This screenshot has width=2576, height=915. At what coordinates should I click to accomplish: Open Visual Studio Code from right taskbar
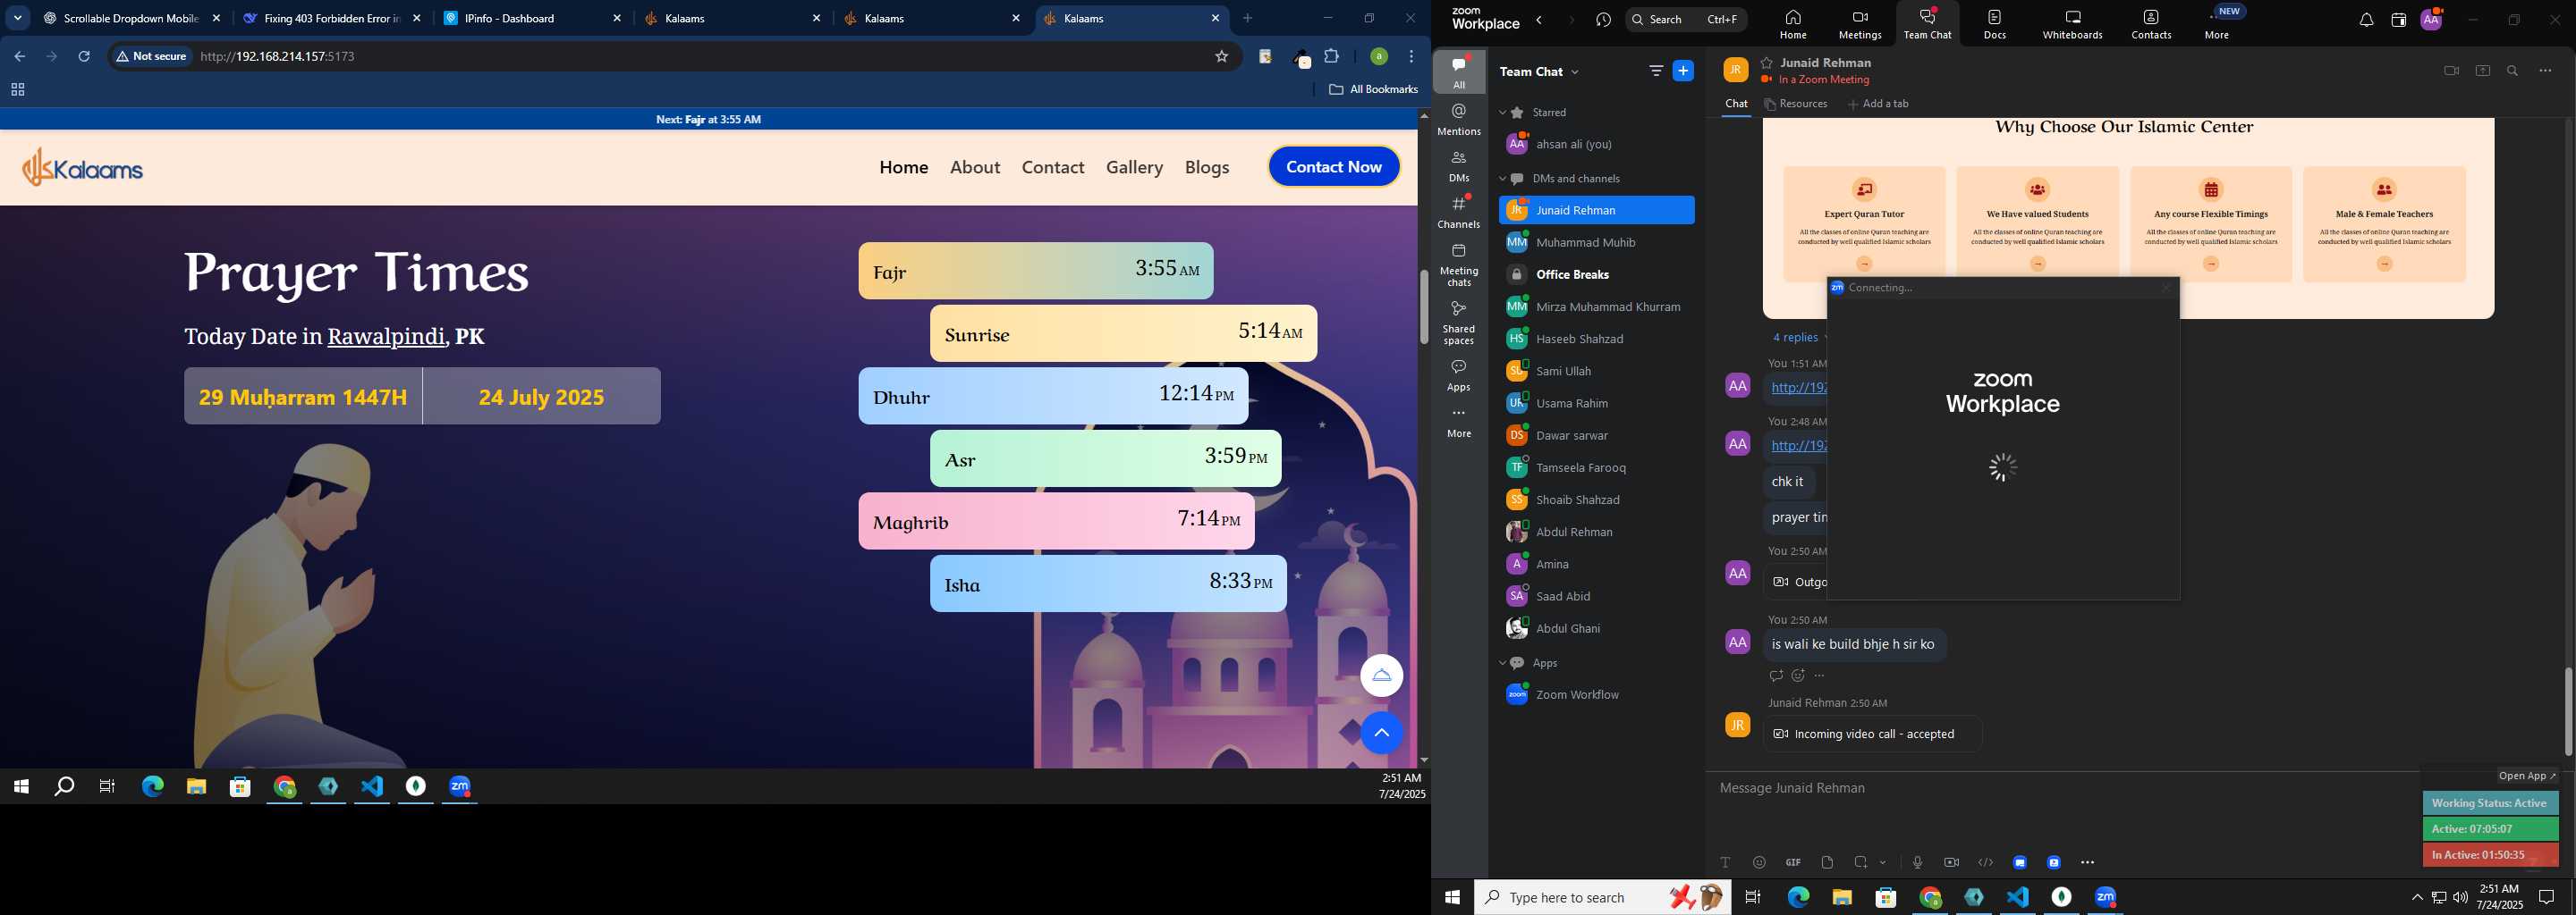point(2017,897)
